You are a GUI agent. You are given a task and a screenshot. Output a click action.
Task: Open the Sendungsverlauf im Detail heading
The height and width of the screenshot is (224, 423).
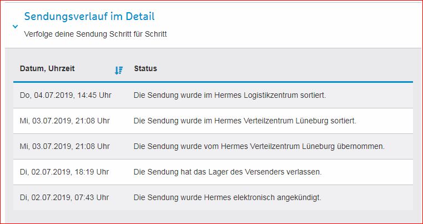[x=89, y=17]
